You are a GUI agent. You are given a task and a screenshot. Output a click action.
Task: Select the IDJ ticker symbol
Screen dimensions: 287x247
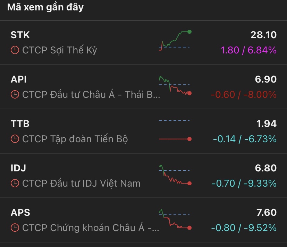(x=18, y=168)
